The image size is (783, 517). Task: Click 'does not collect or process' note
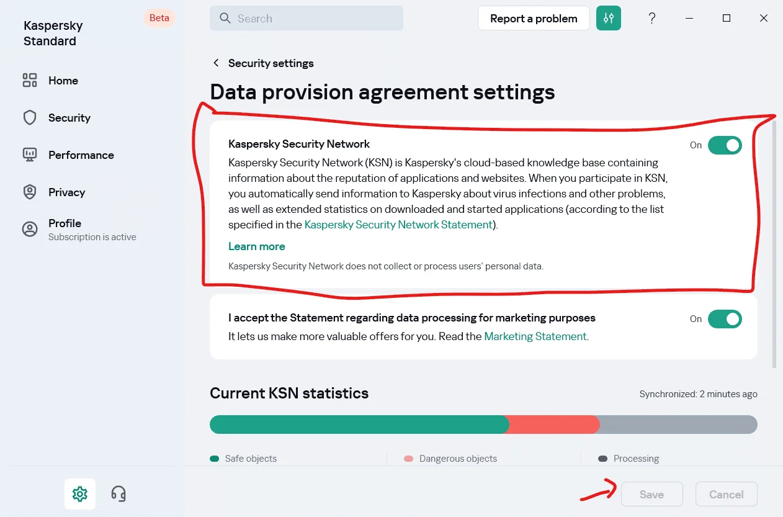click(x=386, y=266)
